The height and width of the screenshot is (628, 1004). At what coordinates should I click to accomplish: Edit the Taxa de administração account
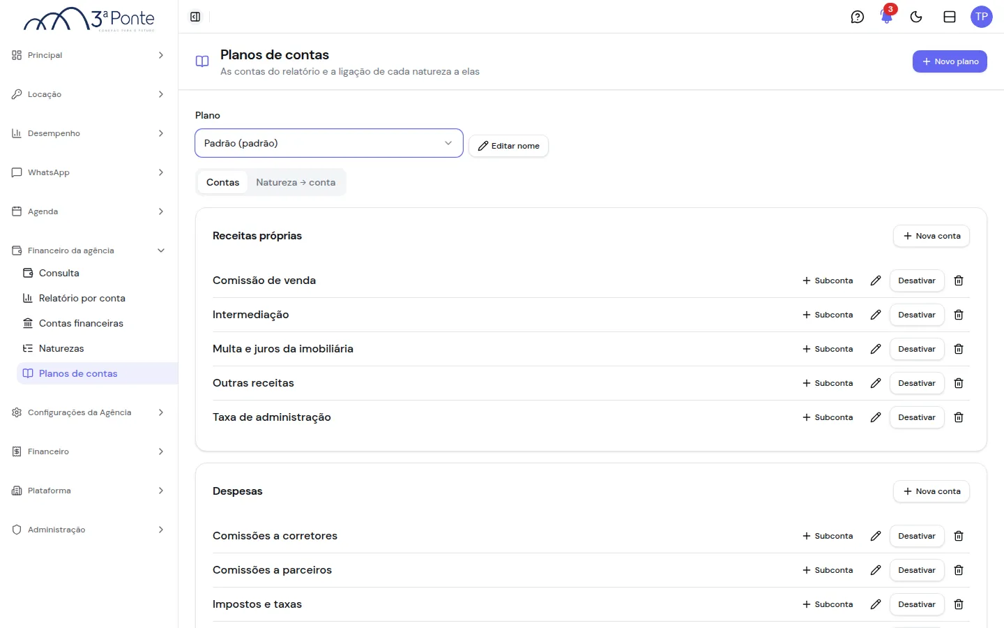876,417
